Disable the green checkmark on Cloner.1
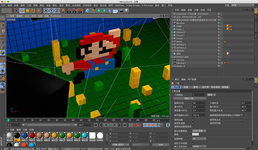Screen dimensions: 258x150 pos(222,35)
